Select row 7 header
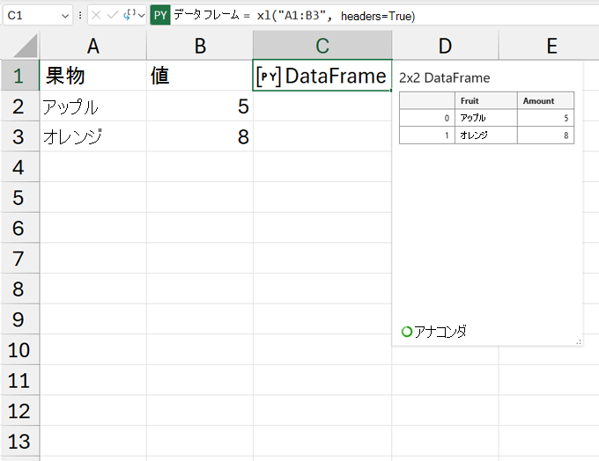This screenshot has width=599, height=461. click(x=19, y=259)
